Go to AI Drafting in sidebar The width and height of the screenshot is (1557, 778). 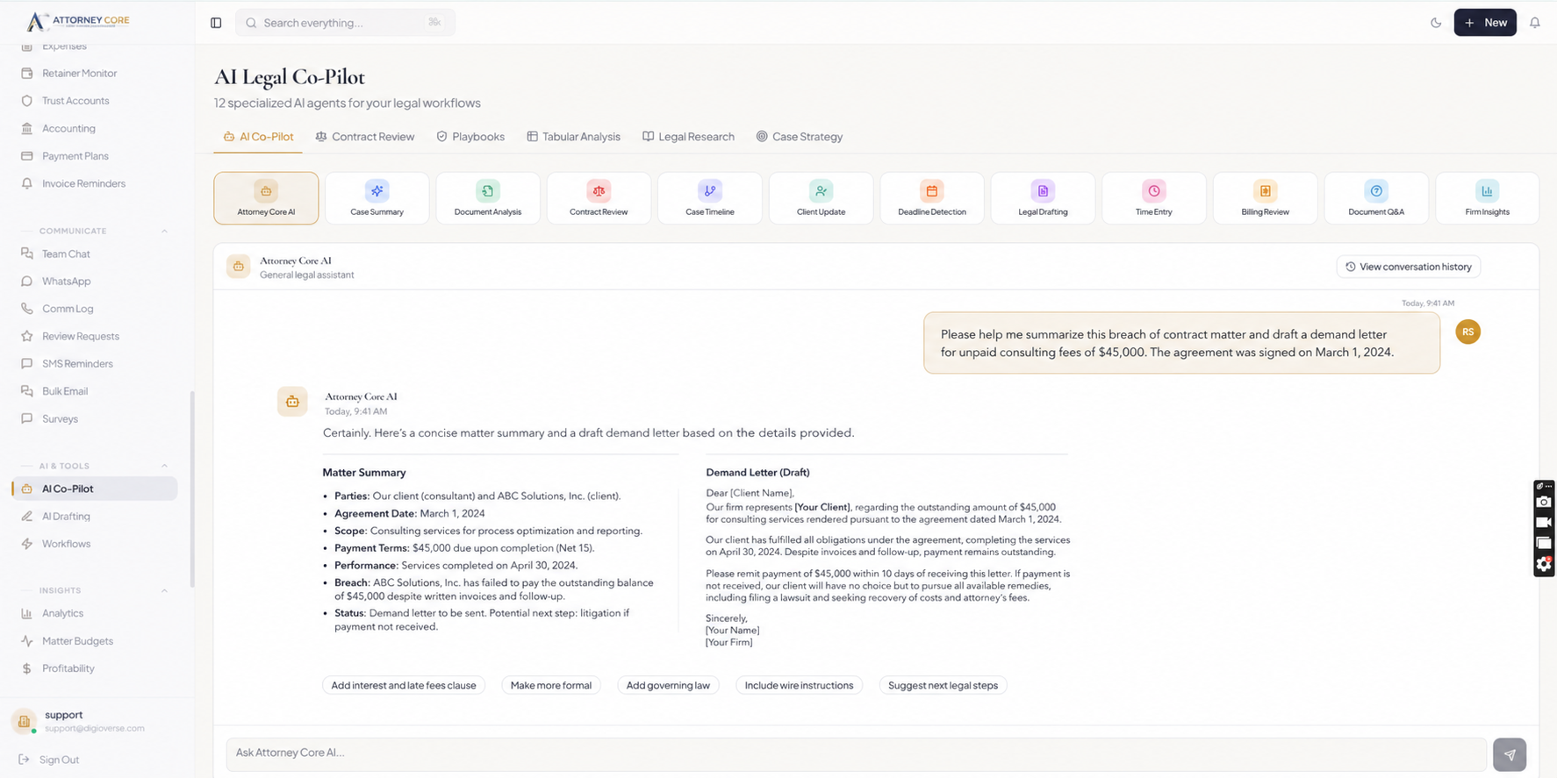(x=97, y=517)
